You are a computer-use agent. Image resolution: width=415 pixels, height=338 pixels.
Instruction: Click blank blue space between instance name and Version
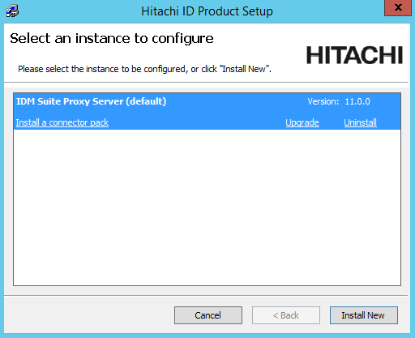click(x=237, y=101)
